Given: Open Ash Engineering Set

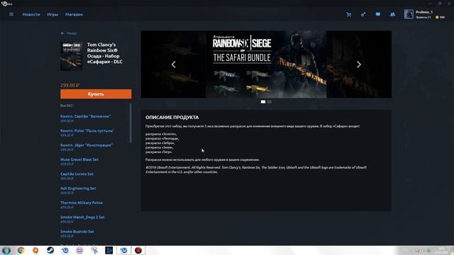Looking at the screenshot, I should pyautogui.click(x=78, y=188).
